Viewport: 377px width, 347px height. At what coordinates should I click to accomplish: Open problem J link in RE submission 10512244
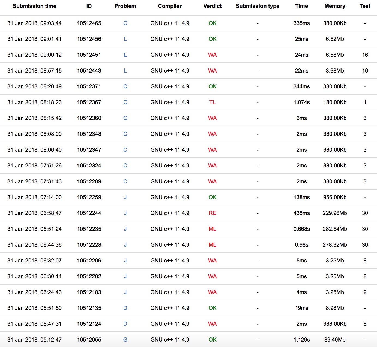(x=125, y=213)
